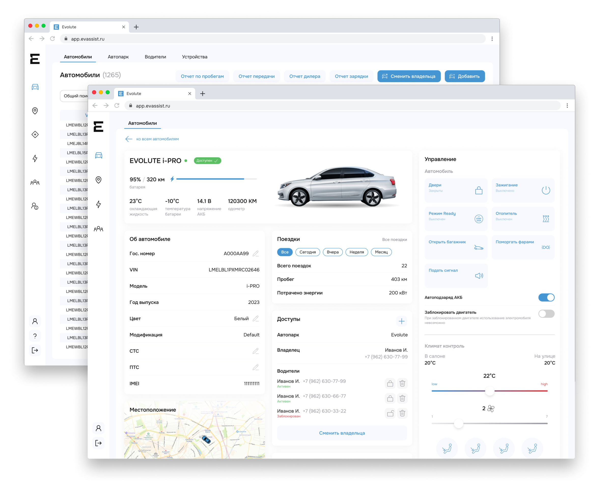This screenshot has width=611, height=484.
Task: Go back via ко всем автомобилям link
Action: point(152,139)
